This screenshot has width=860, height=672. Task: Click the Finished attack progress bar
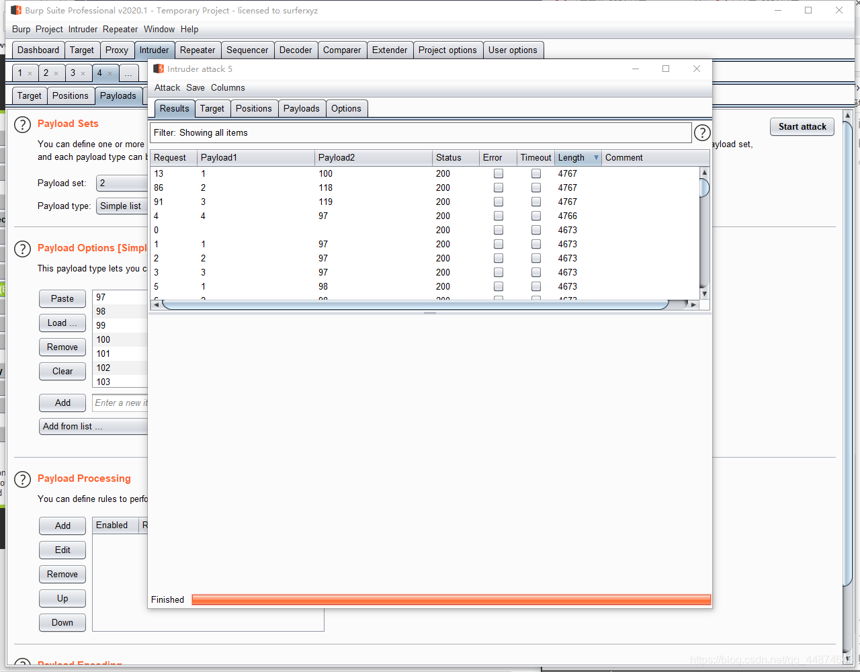pos(451,599)
